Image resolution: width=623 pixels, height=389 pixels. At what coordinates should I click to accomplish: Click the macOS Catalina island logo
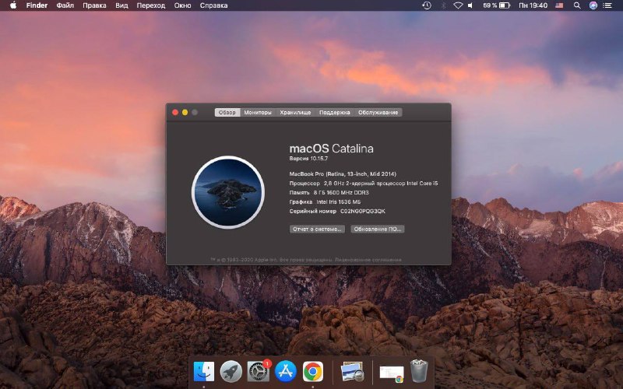pyautogui.click(x=228, y=192)
